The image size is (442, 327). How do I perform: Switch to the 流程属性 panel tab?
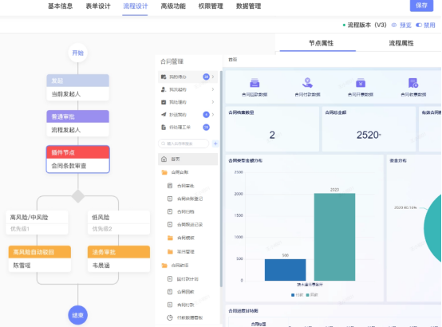(401, 43)
